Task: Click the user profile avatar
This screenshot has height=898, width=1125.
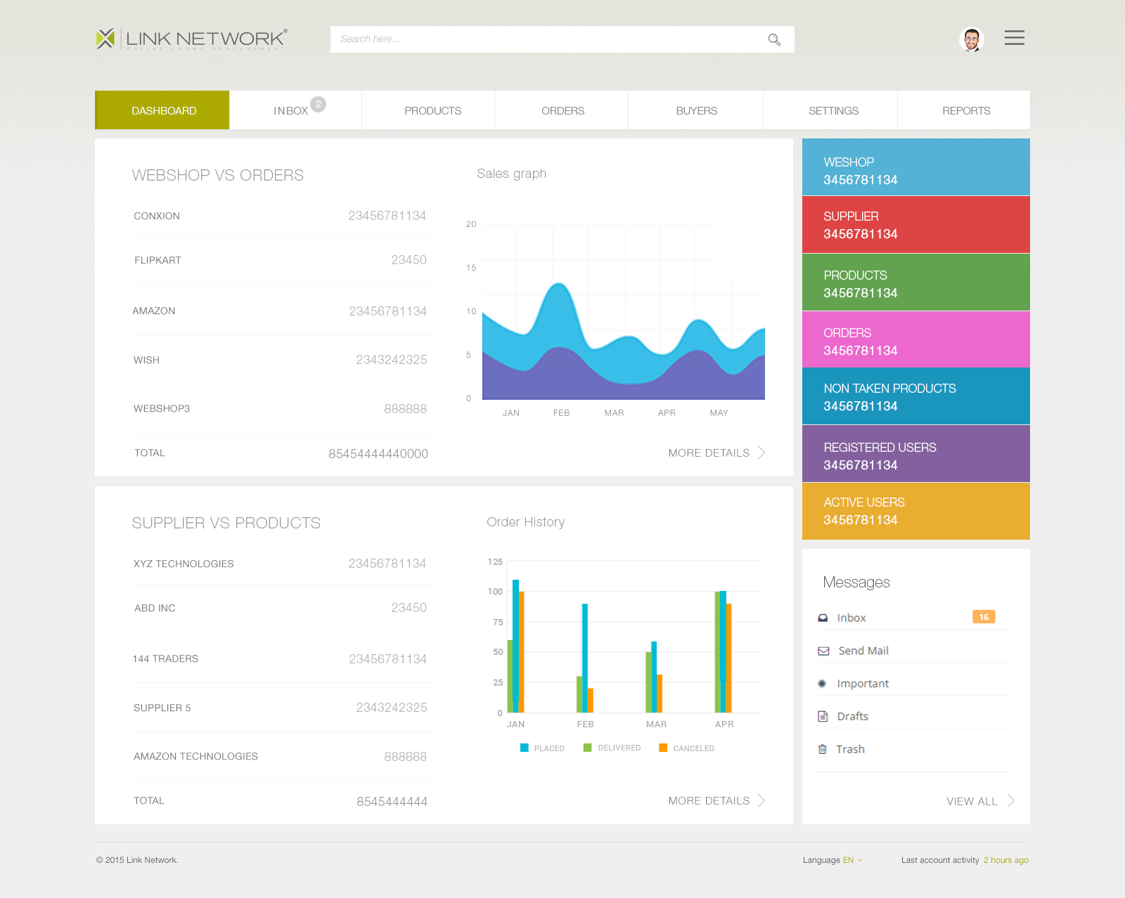Action: 972,39
